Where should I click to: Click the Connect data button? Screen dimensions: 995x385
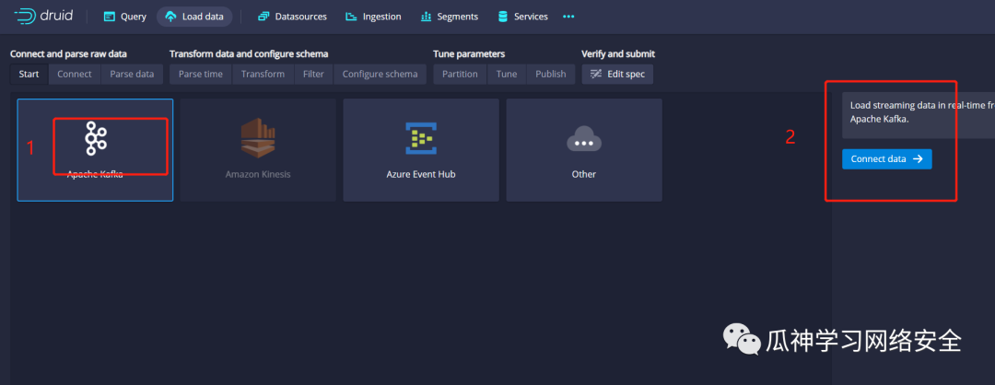click(x=887, y=159)
